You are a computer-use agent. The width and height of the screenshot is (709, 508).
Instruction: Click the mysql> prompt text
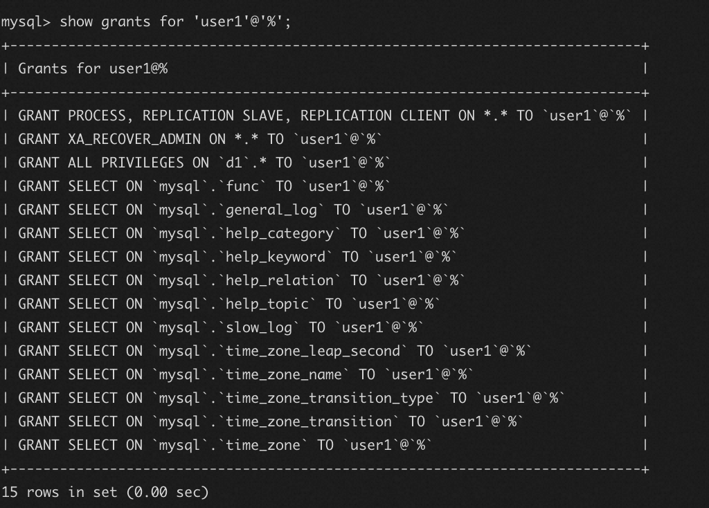click(x=26, y=21)
